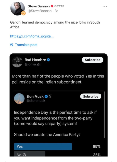Click the blue checkmark next to Elon Musk
The height and width of the screenshot is (162, 117).
click(x=46, y=96)
